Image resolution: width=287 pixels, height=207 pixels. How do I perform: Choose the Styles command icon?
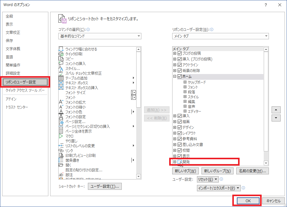[61, 69]
